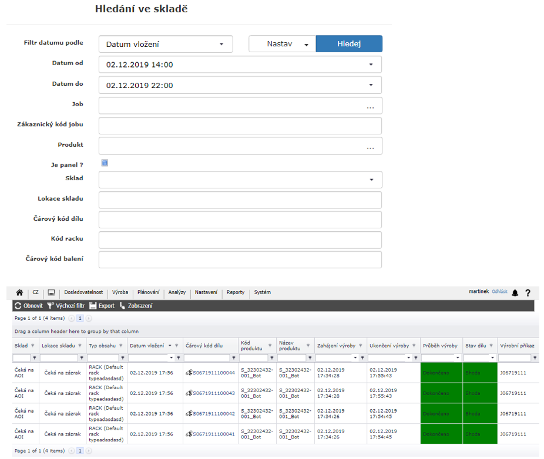Open the 'Datum od' date picker dropdown
Viewport: 544px width, 459px height.
(x=371, y=65)
